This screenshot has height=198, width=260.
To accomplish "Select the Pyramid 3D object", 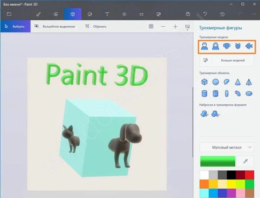I will point(249,82).
